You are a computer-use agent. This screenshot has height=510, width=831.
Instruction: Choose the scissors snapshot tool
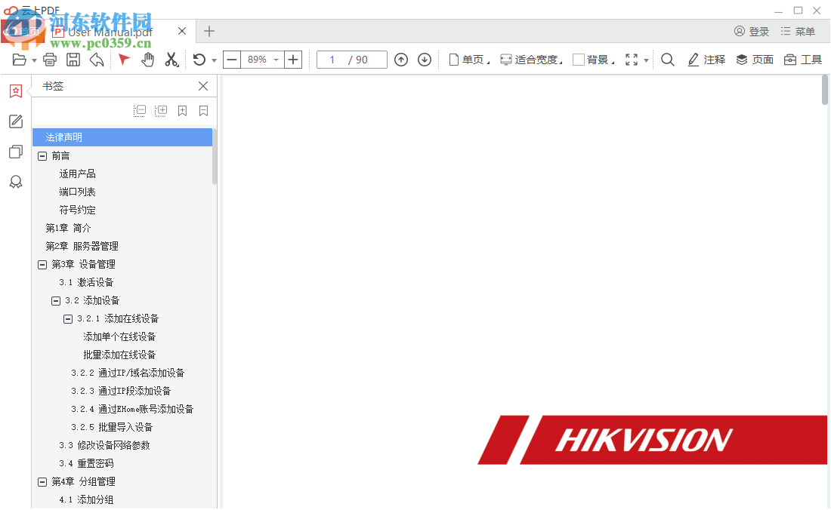click(x=171, y=60)
